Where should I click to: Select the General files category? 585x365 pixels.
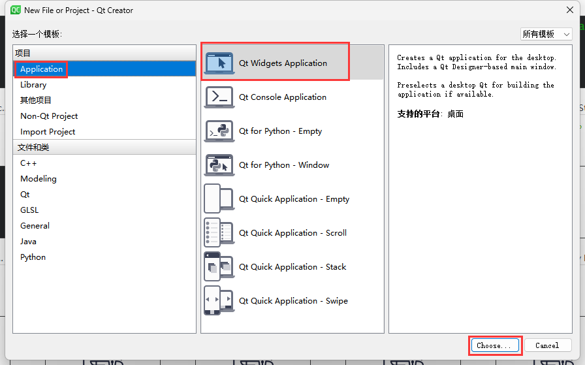click(104, 226)
